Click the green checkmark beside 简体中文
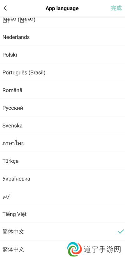 121,231
